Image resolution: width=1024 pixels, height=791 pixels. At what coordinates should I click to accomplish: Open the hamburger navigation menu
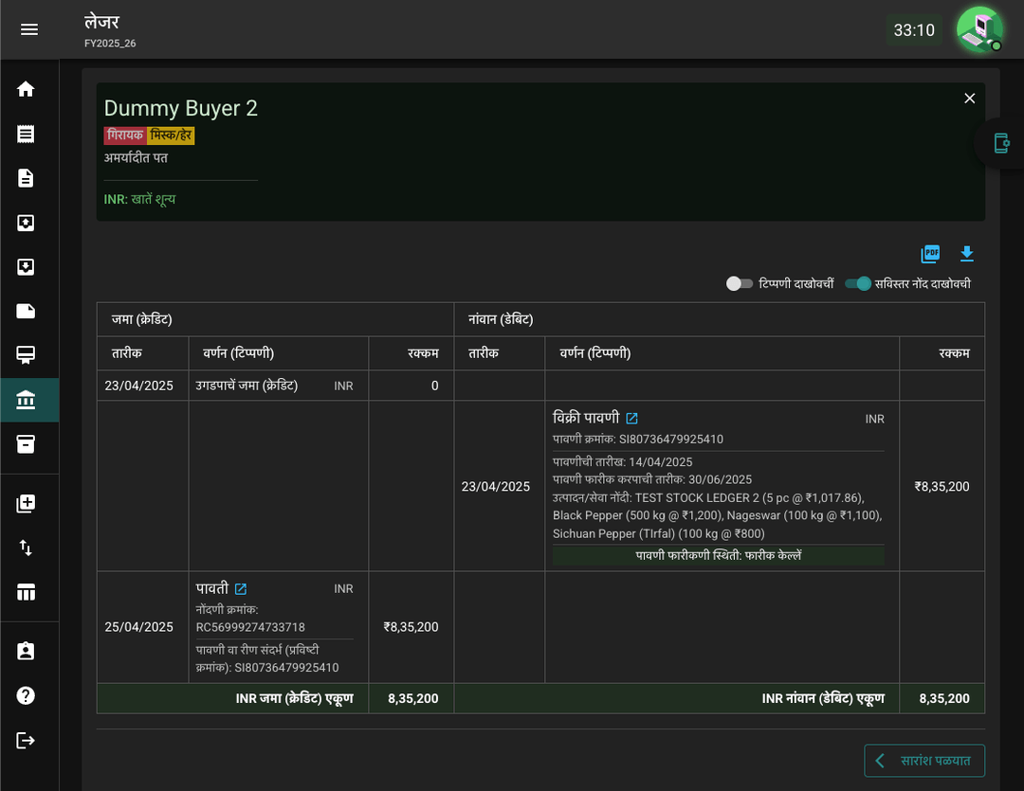28,29
